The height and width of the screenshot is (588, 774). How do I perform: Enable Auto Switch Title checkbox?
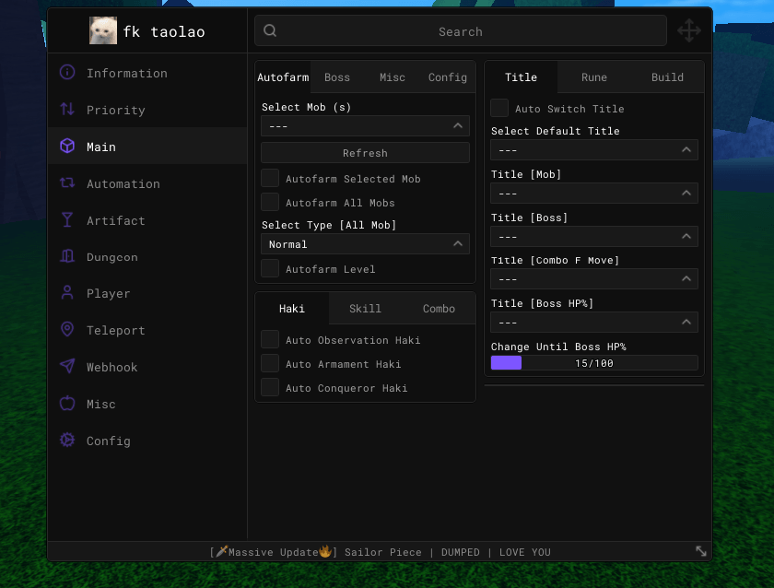[499, 108]
